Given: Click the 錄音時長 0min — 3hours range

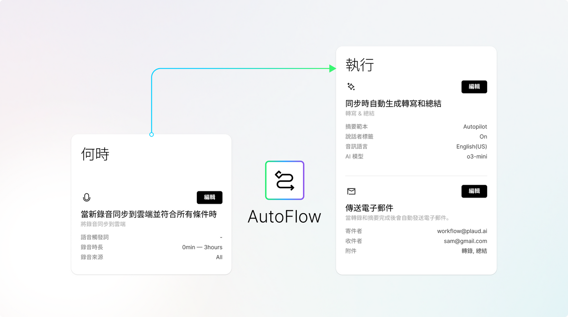Looking at the screenshot, I should (202, 247).
